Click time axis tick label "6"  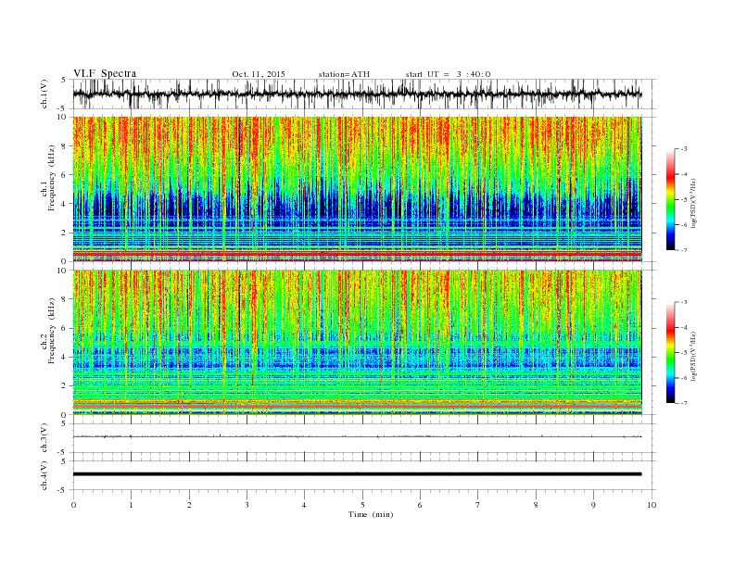tap(421, 505)
